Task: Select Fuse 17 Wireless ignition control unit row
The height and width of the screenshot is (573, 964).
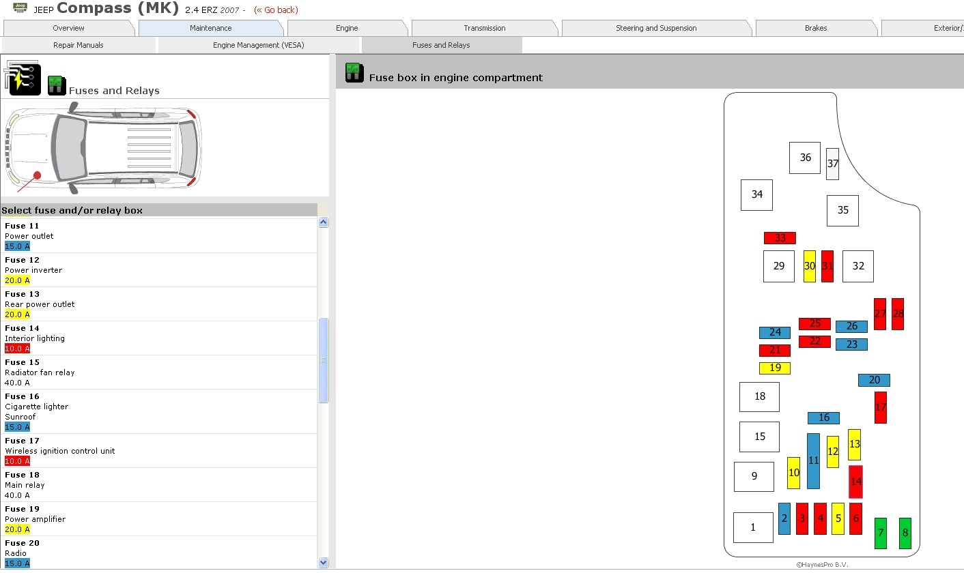Action: (x=159, y=451)
